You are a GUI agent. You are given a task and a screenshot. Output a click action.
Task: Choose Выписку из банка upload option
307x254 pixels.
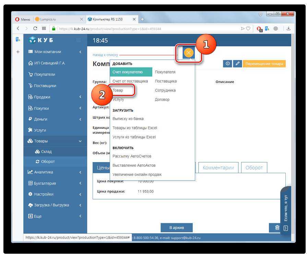tap(128, 119)
